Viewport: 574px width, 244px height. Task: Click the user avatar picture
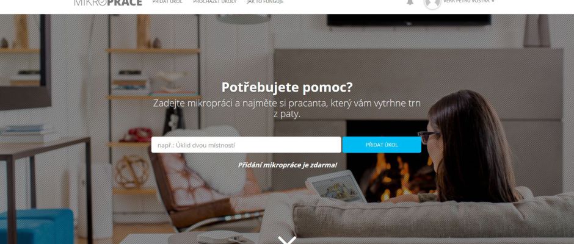pos(432,3)
